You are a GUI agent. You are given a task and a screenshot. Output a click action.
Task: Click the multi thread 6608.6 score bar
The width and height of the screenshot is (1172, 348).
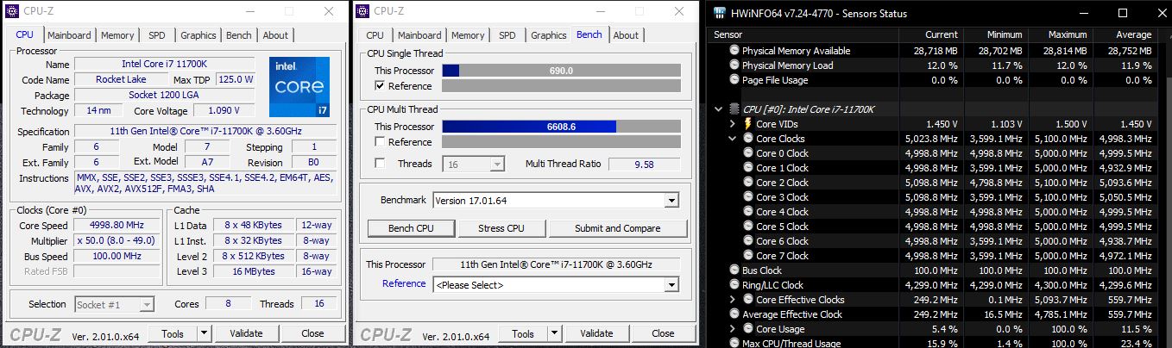point(562,127)
